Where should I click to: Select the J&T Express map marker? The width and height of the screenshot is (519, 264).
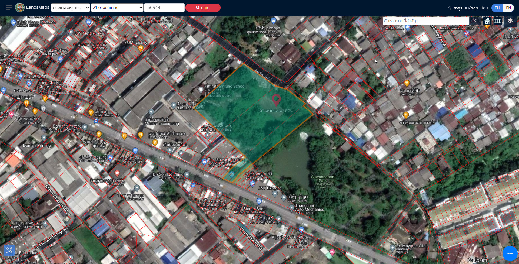click(275, 194)
